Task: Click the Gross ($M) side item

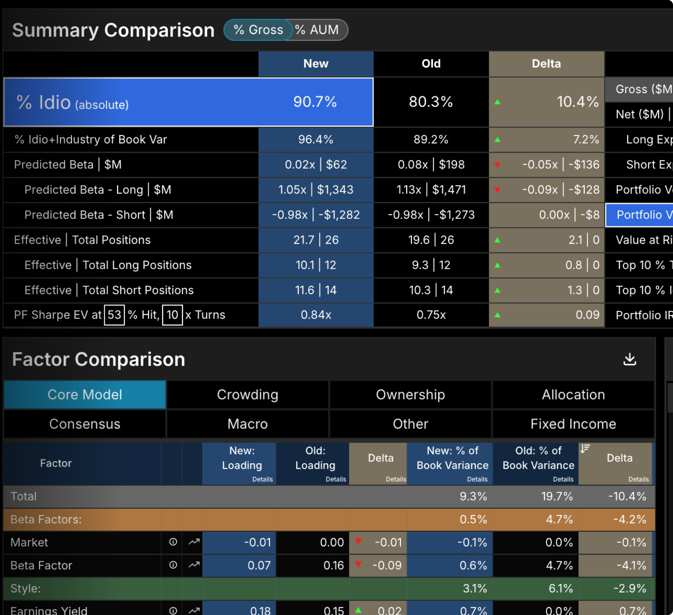Action: click(x=639, y=89)
